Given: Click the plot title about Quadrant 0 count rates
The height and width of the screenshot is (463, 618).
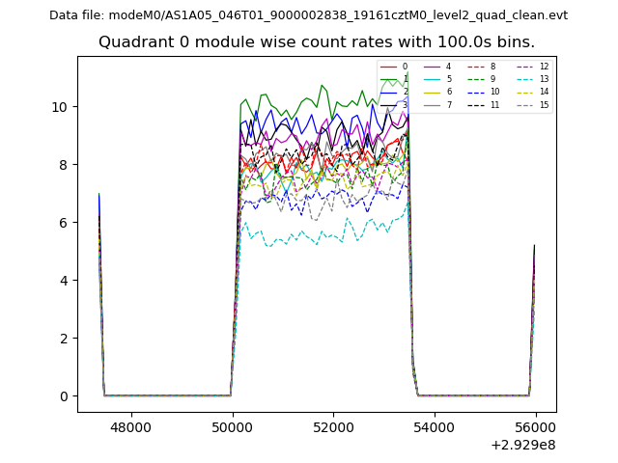Looking at the screenshot, I should point(317,42).
